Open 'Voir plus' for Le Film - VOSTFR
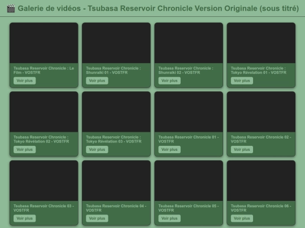Image resolution: width=305 pixels, height=228 pixels. pyautogui.click(x=24, y=81)
